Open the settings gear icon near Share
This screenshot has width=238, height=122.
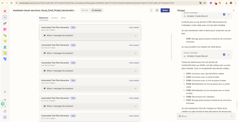pos(157,10)
